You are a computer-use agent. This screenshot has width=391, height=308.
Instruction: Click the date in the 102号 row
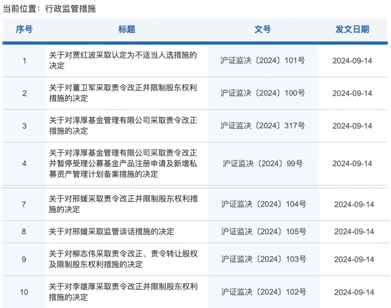click(354, 292)
